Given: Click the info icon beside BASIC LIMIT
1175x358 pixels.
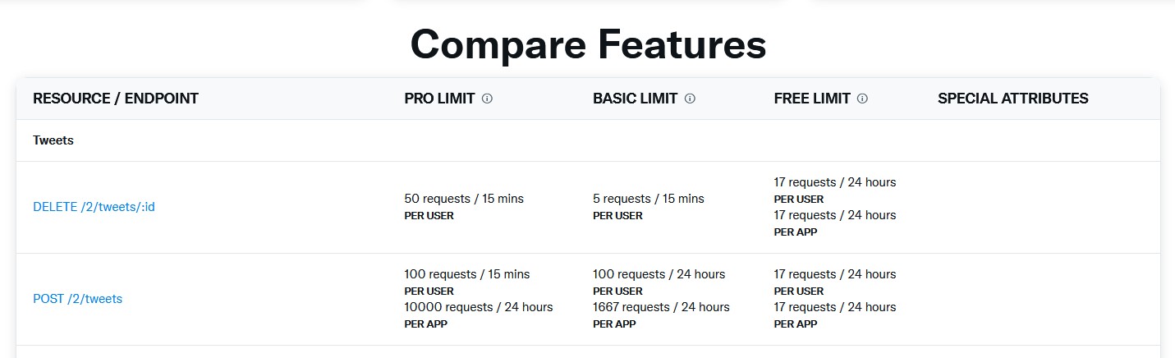Looking at the screenshot, I should pos(690,99).
